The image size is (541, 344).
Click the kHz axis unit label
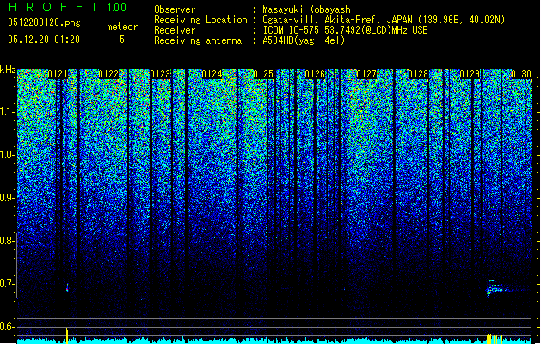click(x=8, y=70)
